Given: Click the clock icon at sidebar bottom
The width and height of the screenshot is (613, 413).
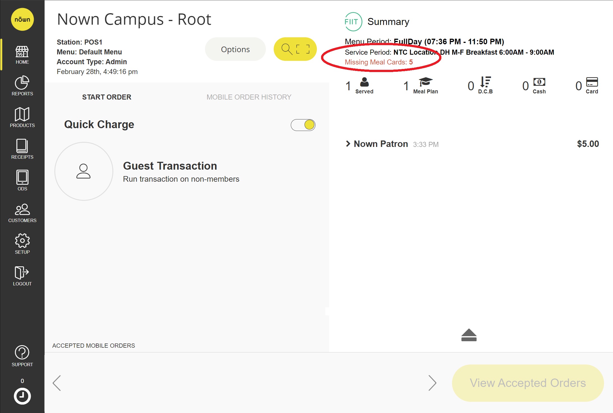Looking at the screenshot, I should click(22, 396).
